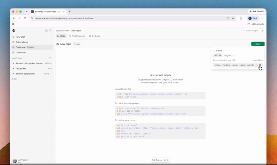The image size is (277, 165).
Task: Toggle the green Code dropdown button
Action: [258, 44]
